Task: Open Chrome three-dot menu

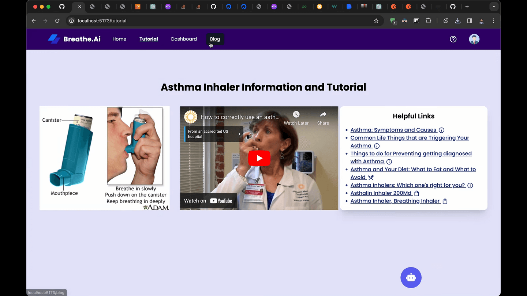Action: point(493,21)
